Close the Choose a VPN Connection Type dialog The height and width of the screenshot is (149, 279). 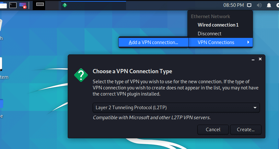[x=260, y=59]
